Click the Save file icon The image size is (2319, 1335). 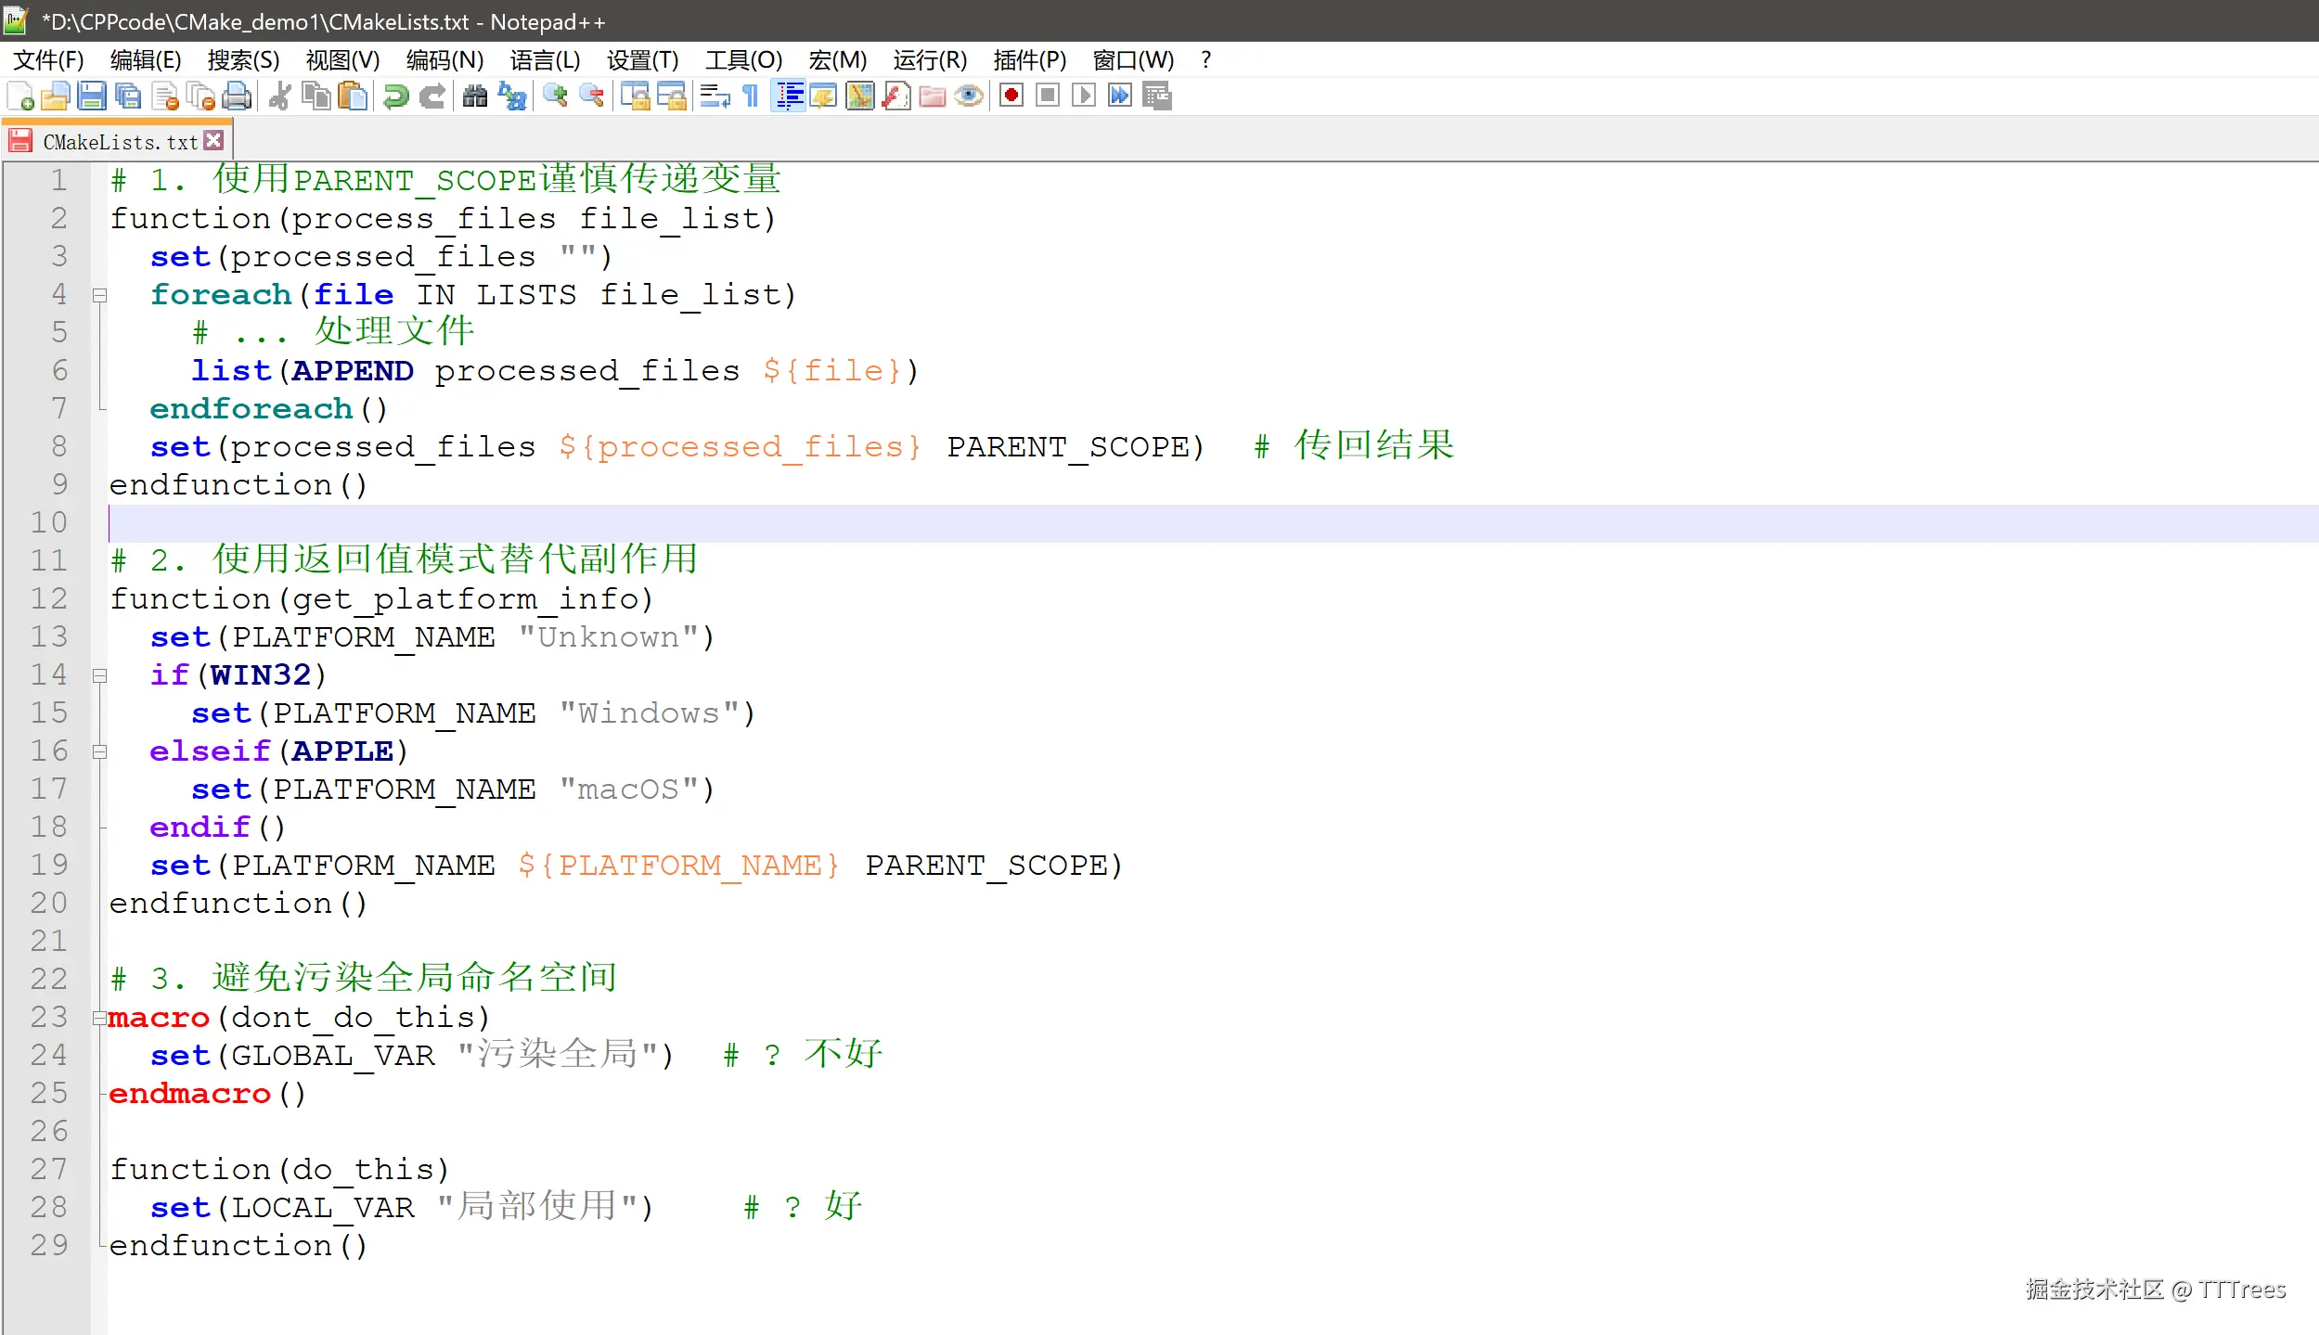[91, 96]
